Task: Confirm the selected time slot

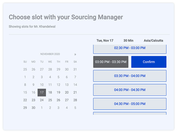Action: (x=149, y=62)
